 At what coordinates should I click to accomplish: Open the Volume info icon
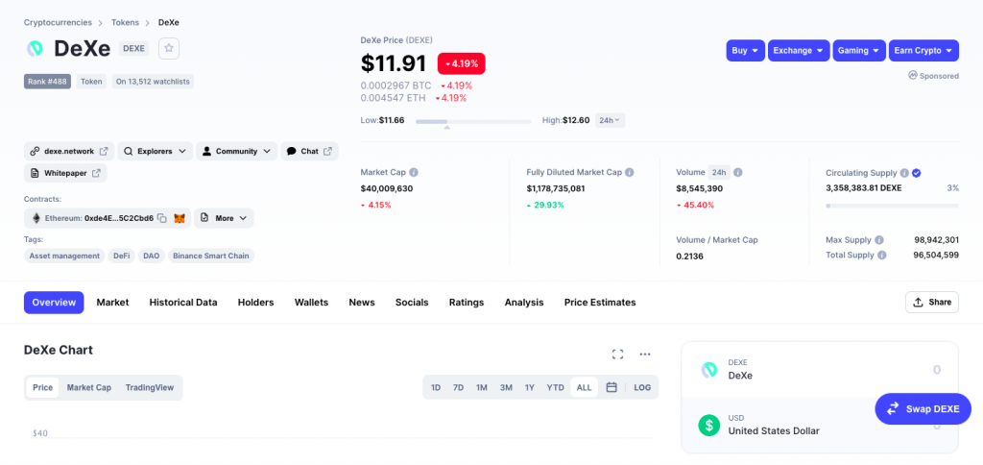[x=738, y=172]
